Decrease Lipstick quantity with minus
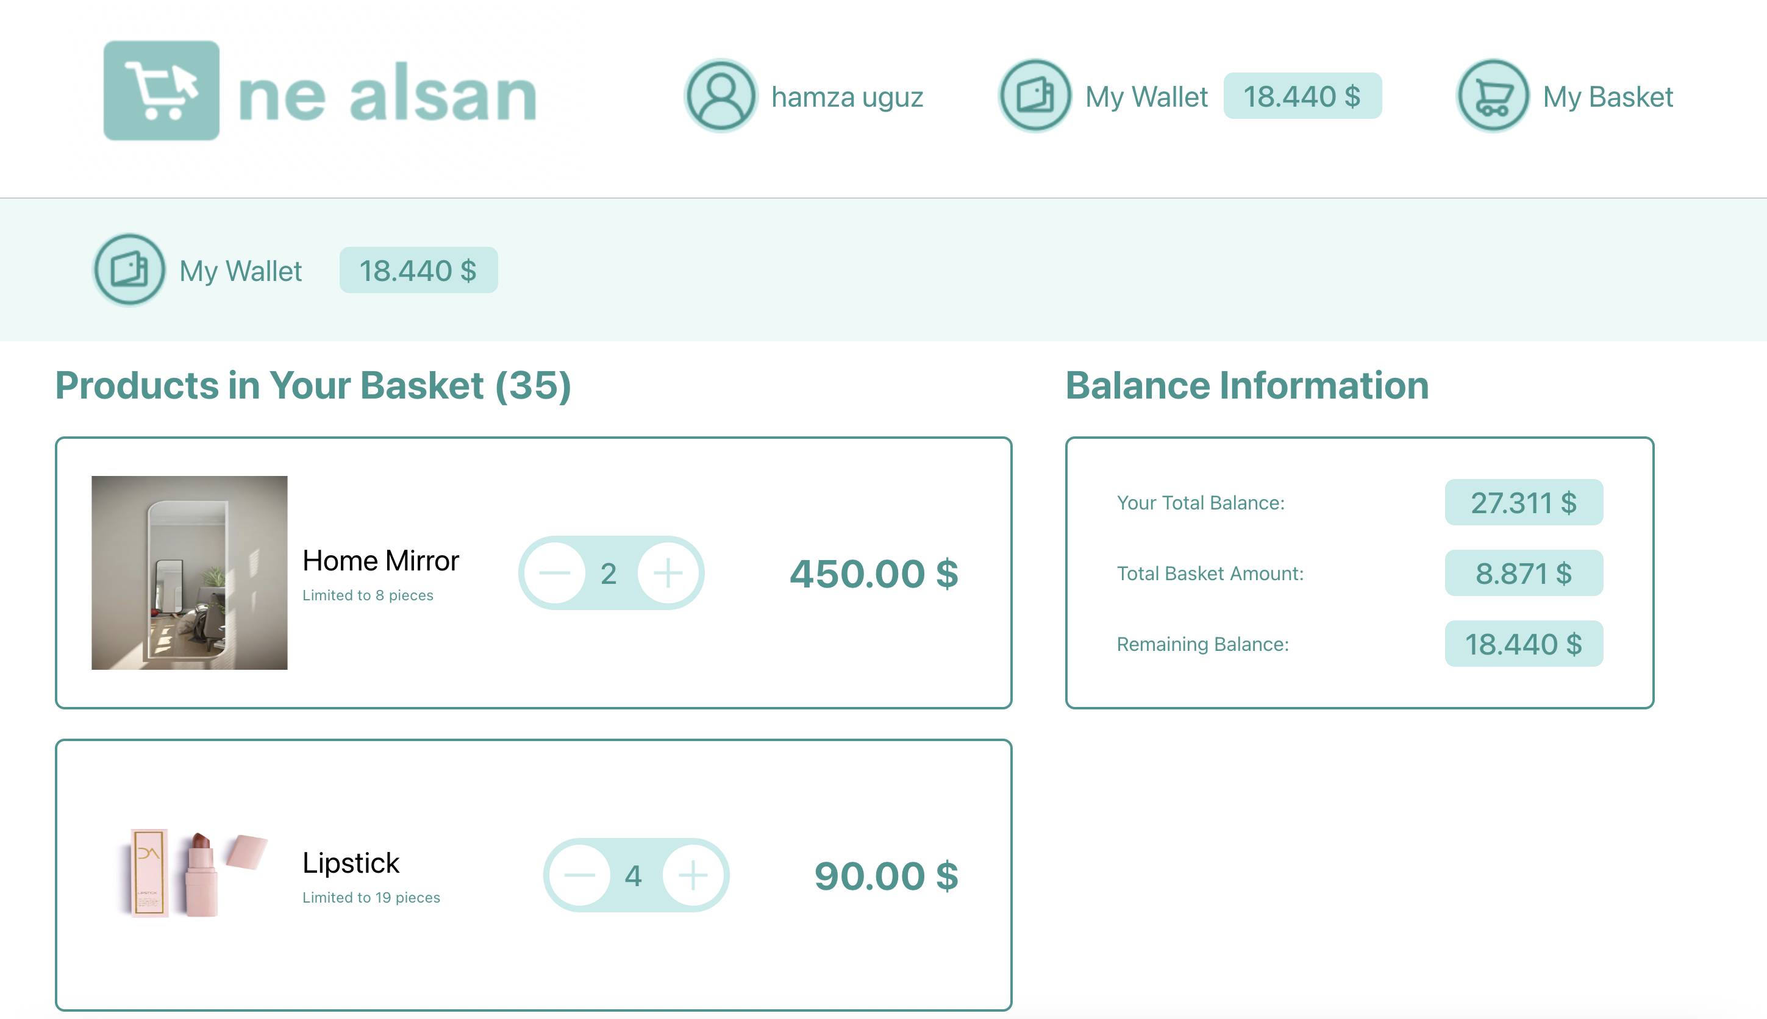Screen dimensions: 1767x1019 [580, 876]
